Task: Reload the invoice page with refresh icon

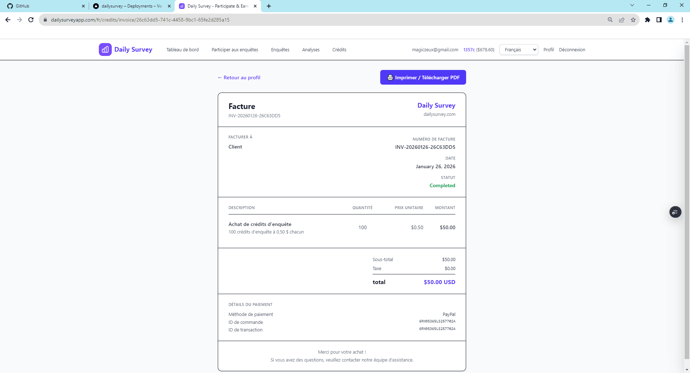Action: [x=31, y=20]
